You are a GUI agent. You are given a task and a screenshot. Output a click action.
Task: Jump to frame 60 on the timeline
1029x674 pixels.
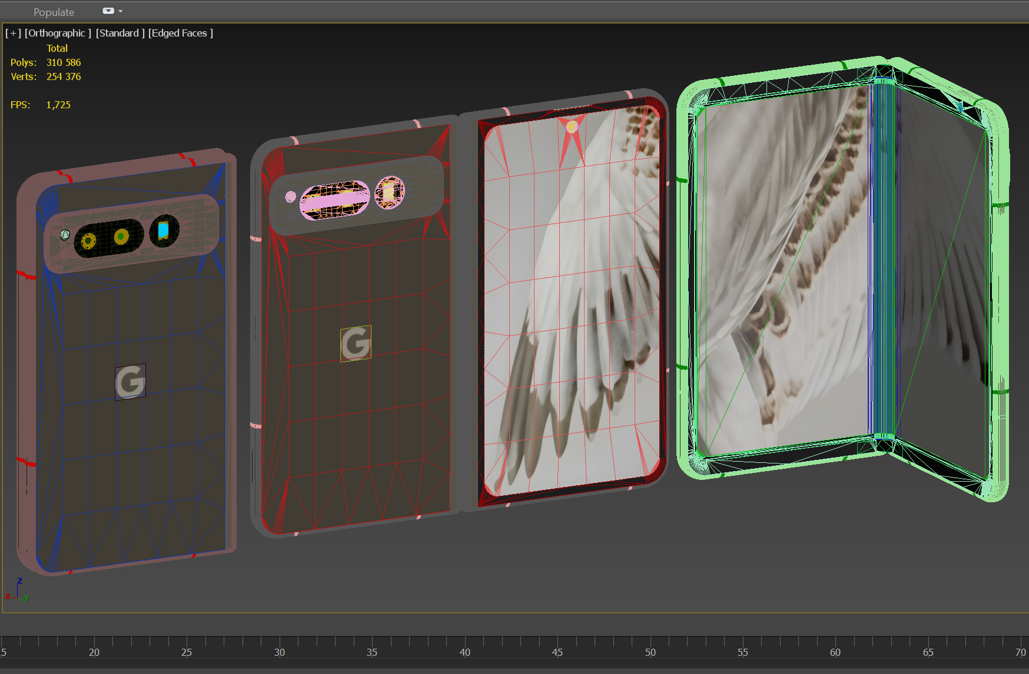(x=835, y=652)
